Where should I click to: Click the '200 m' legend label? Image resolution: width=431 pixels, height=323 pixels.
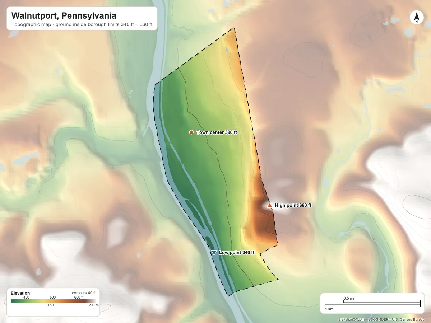click(93, 305)
